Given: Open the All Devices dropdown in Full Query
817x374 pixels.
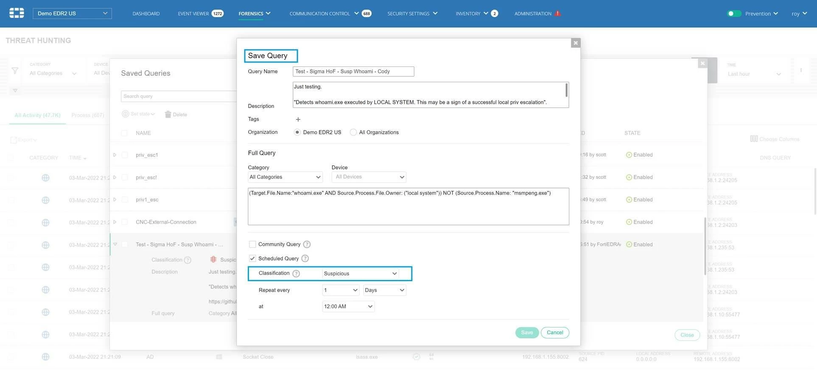Looking at the screenshot, I should click(x=369, y=177).
